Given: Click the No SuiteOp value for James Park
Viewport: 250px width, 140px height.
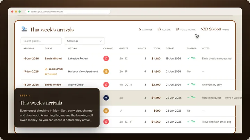Looking at the screenshot, I should (189, 72).
